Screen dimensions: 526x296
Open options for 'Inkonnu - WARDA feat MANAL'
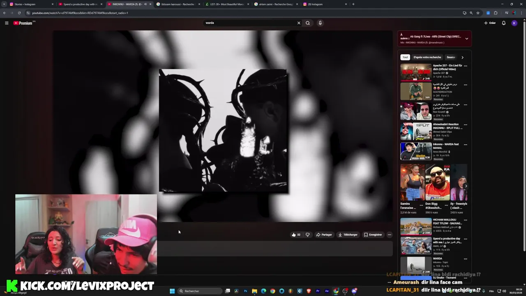click(x=465, y=145)
